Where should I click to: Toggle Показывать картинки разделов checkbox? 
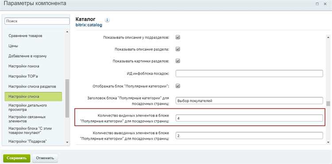coord(178,61)
